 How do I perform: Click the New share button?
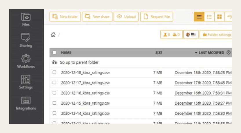[x=97, y=16]
